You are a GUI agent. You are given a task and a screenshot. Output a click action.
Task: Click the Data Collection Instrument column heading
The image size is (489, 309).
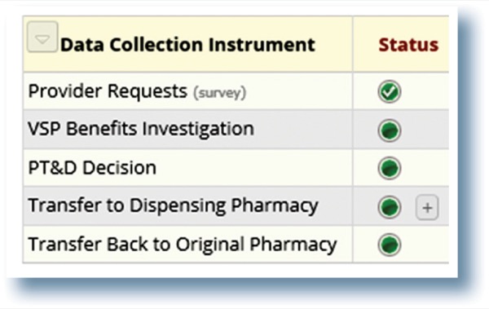coord(187,44)
